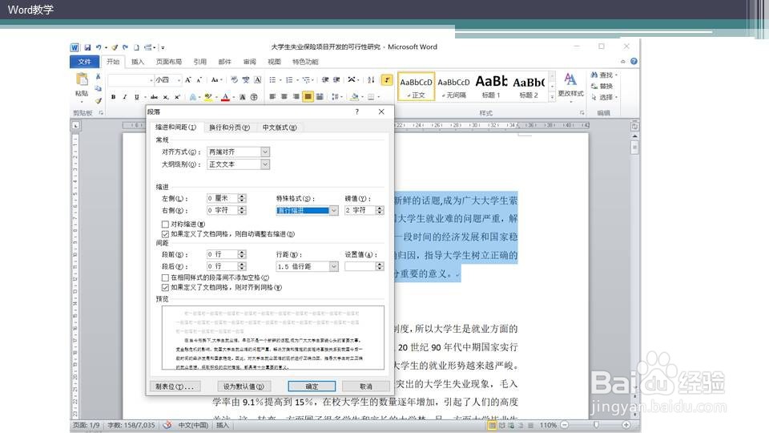Screen dimensions: 769x433
Task: Open the 文件 File tab
Action: [84, 62]
